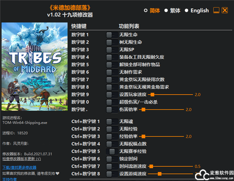Minimize the trainer window
This screenshot has width=234, height=181.
[216, 10]
